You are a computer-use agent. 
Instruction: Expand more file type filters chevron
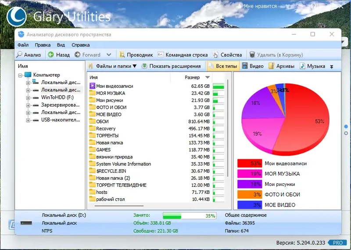point(332,67)
